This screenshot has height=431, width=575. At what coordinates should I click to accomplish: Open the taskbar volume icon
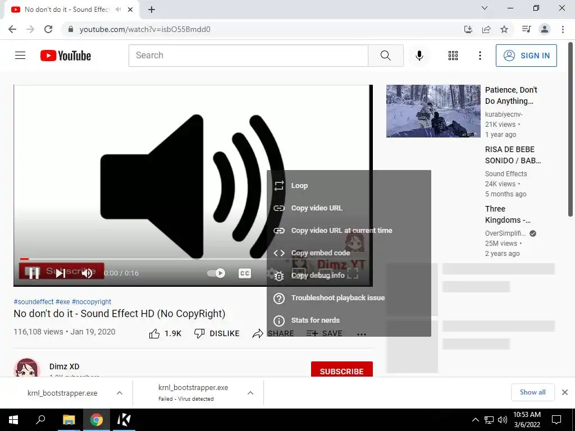(x=503, y=420)
